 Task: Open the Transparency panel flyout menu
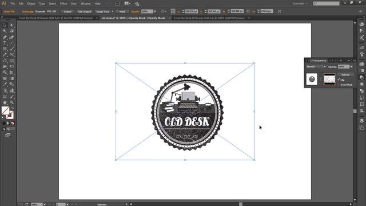point(355,61)
